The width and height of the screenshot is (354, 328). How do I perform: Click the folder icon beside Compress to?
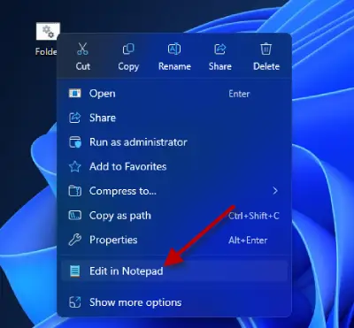pyautogui.click(x=74, y=191)
